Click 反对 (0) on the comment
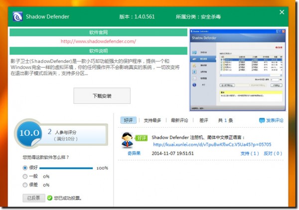This screenshot has width=299, height=210. [x=273, y=153]
